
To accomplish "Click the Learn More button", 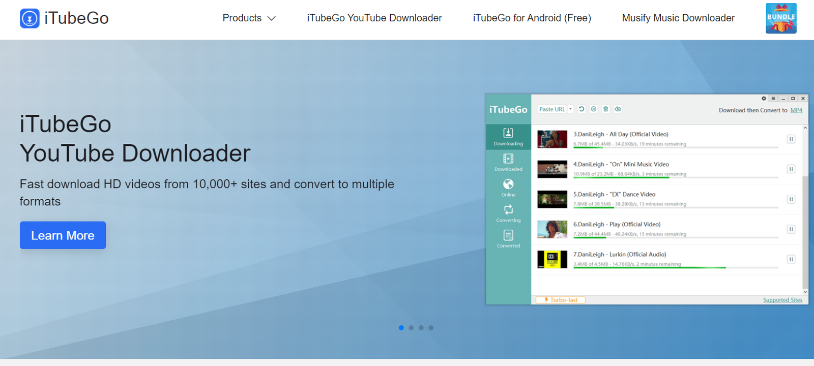I will point(63,235).
